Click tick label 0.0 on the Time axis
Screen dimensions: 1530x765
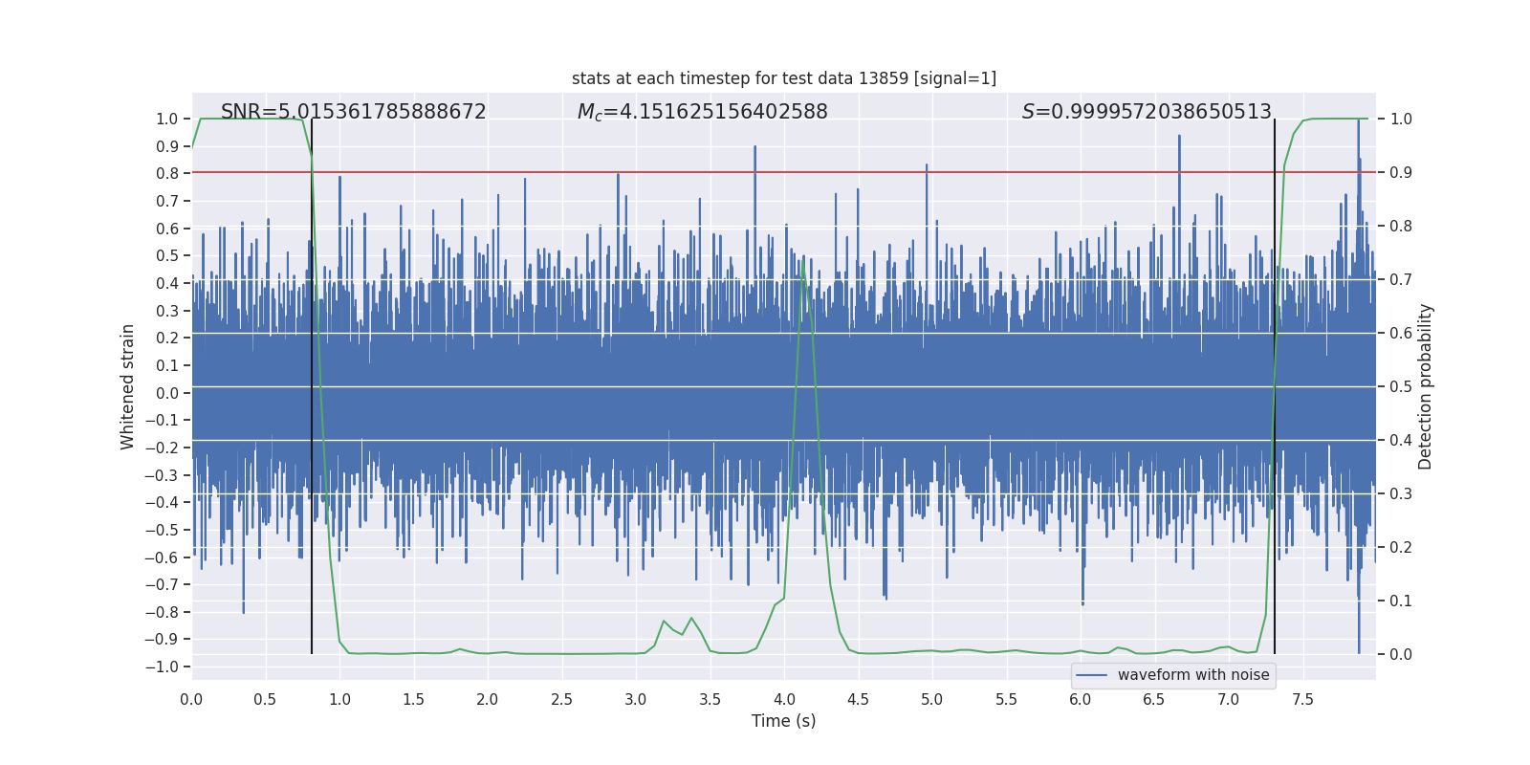pos(191,700)
